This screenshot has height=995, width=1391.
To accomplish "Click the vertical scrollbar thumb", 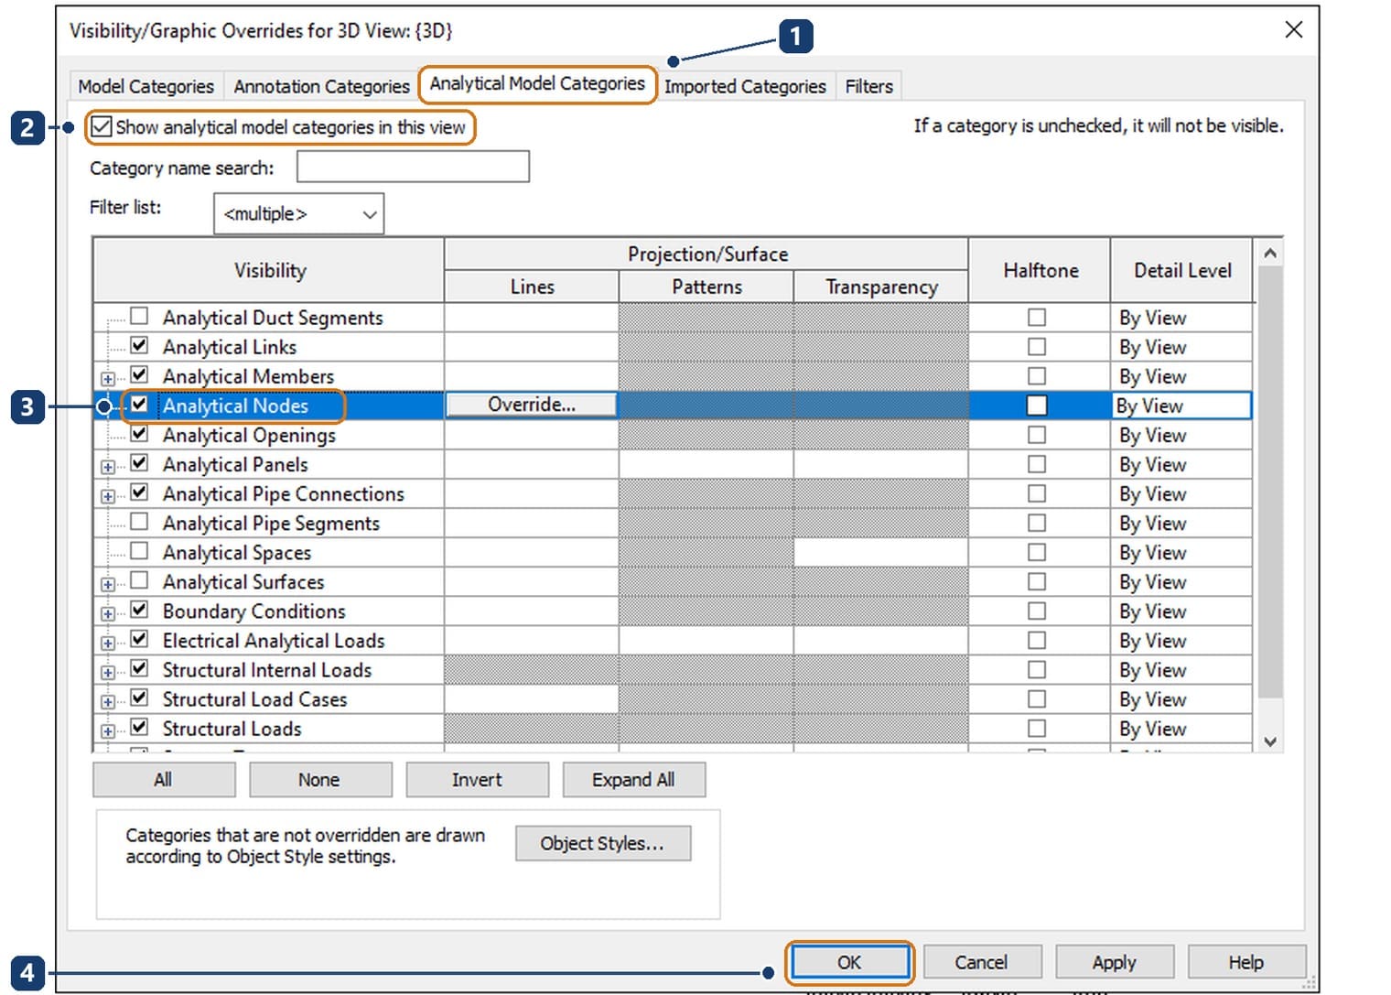I will pos(1270,482).
